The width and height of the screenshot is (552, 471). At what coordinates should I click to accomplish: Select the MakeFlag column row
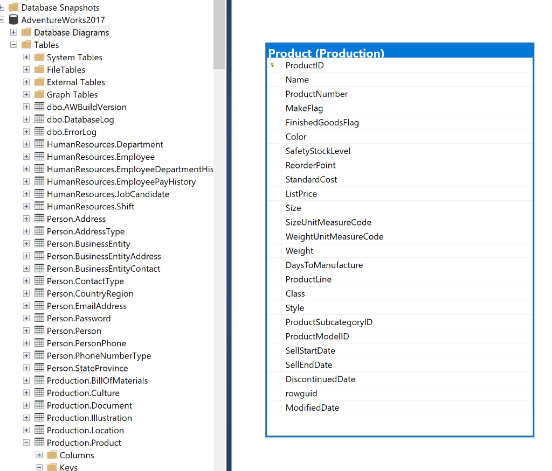pyautogui.click(x=399, y=108)
